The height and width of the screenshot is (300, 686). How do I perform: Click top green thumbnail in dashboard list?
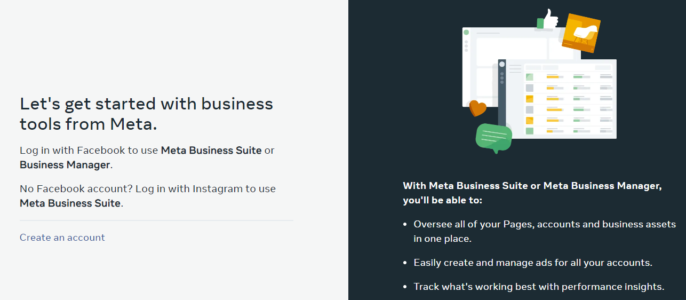click(529, 77)
